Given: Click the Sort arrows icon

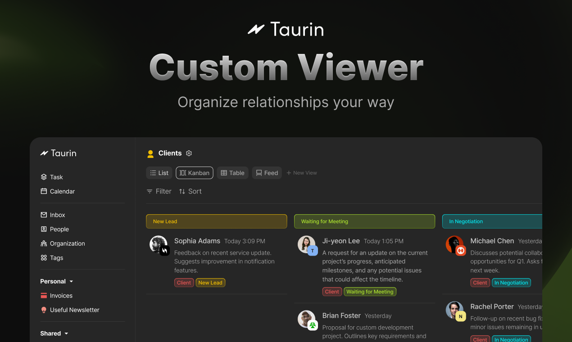Looking at the screenshot, I should pyautogui.click(x=182, y=191).
